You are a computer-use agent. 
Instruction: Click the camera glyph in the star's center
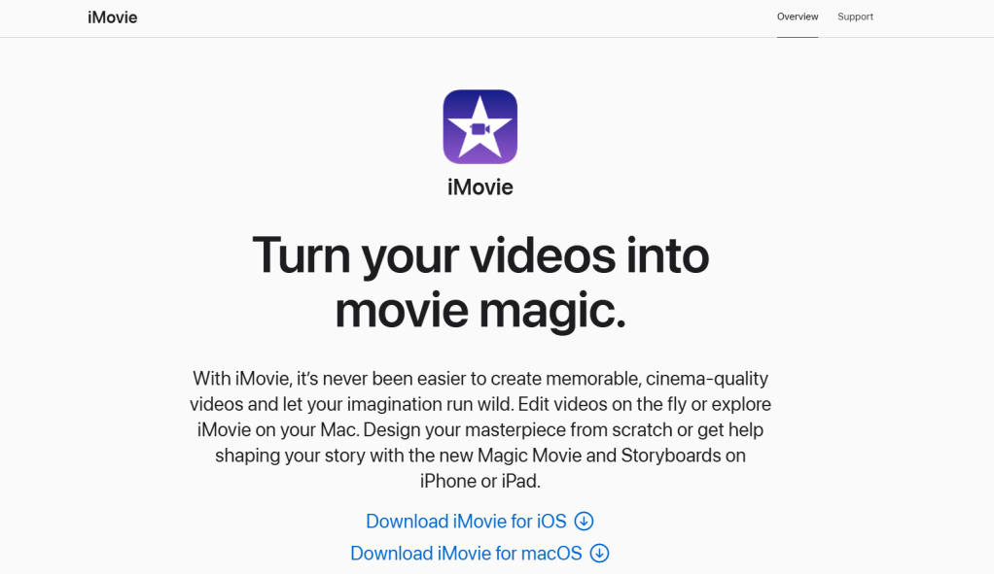click(479, 127)
